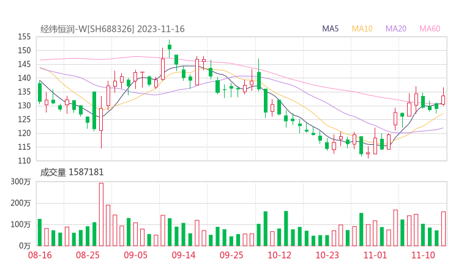
Task: Click the 125 price axis label
Action: pos(24,119)
